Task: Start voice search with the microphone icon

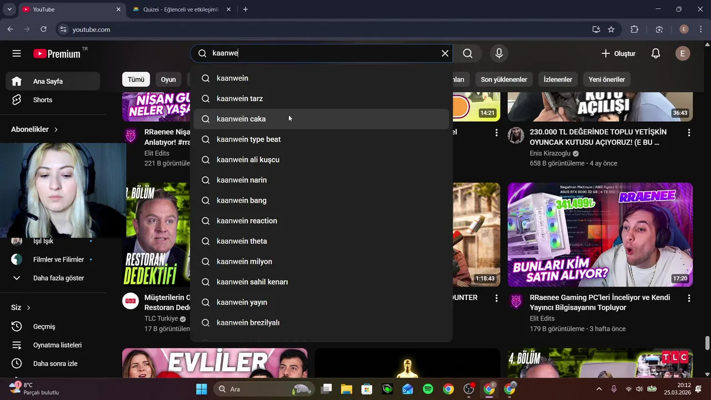Action: pyautogui.click(x=499, y=53)
